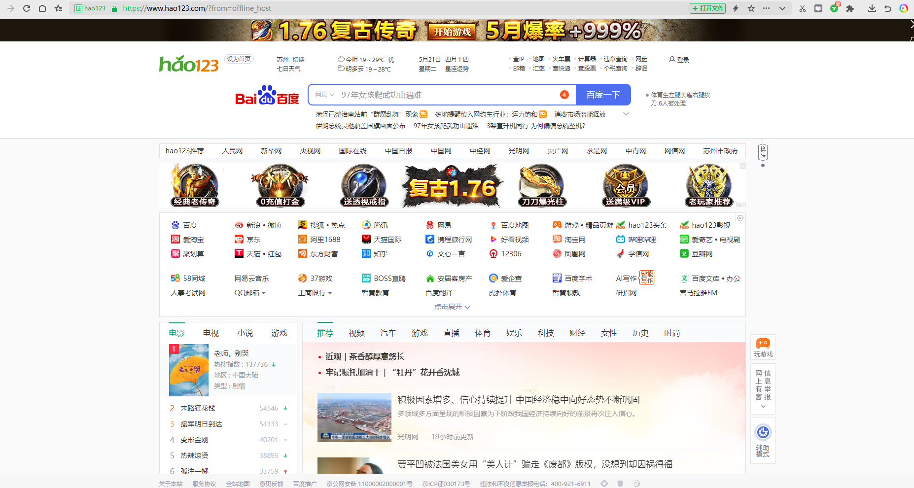Open the browser three-dot more menu
The height and width of the screenshot is (488, 914).
point(766,8)
